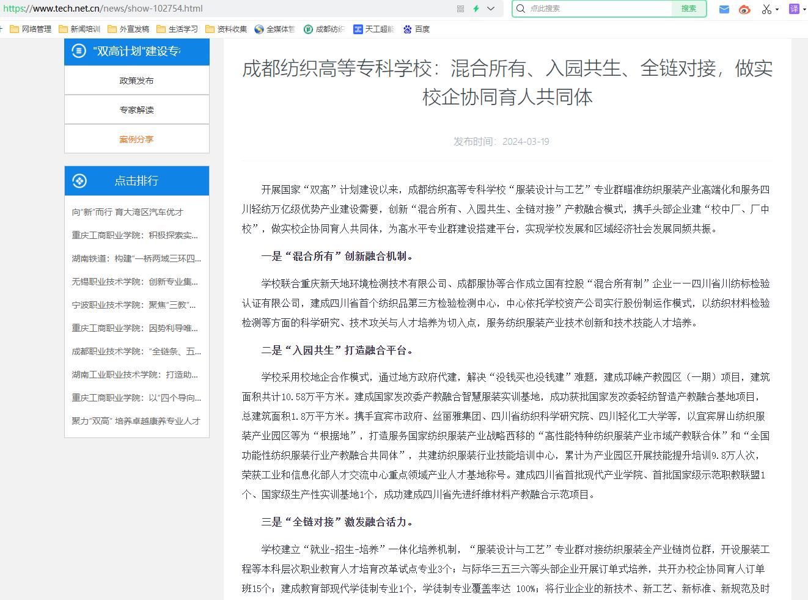Expand the translate extension dropdown arrow

click(804, 9)
